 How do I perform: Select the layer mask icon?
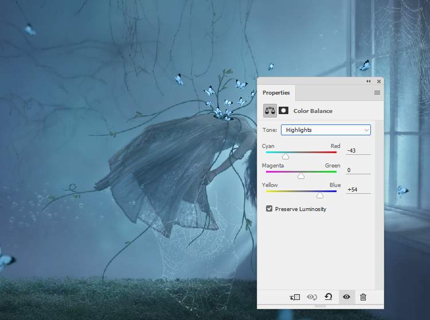coord(283,111)
